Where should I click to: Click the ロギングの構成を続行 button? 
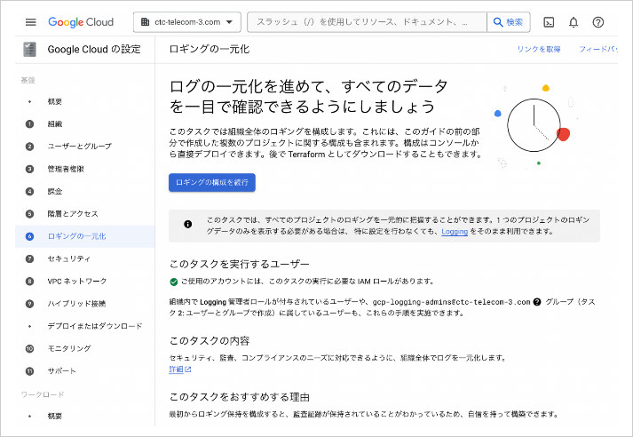click(212, 183)
